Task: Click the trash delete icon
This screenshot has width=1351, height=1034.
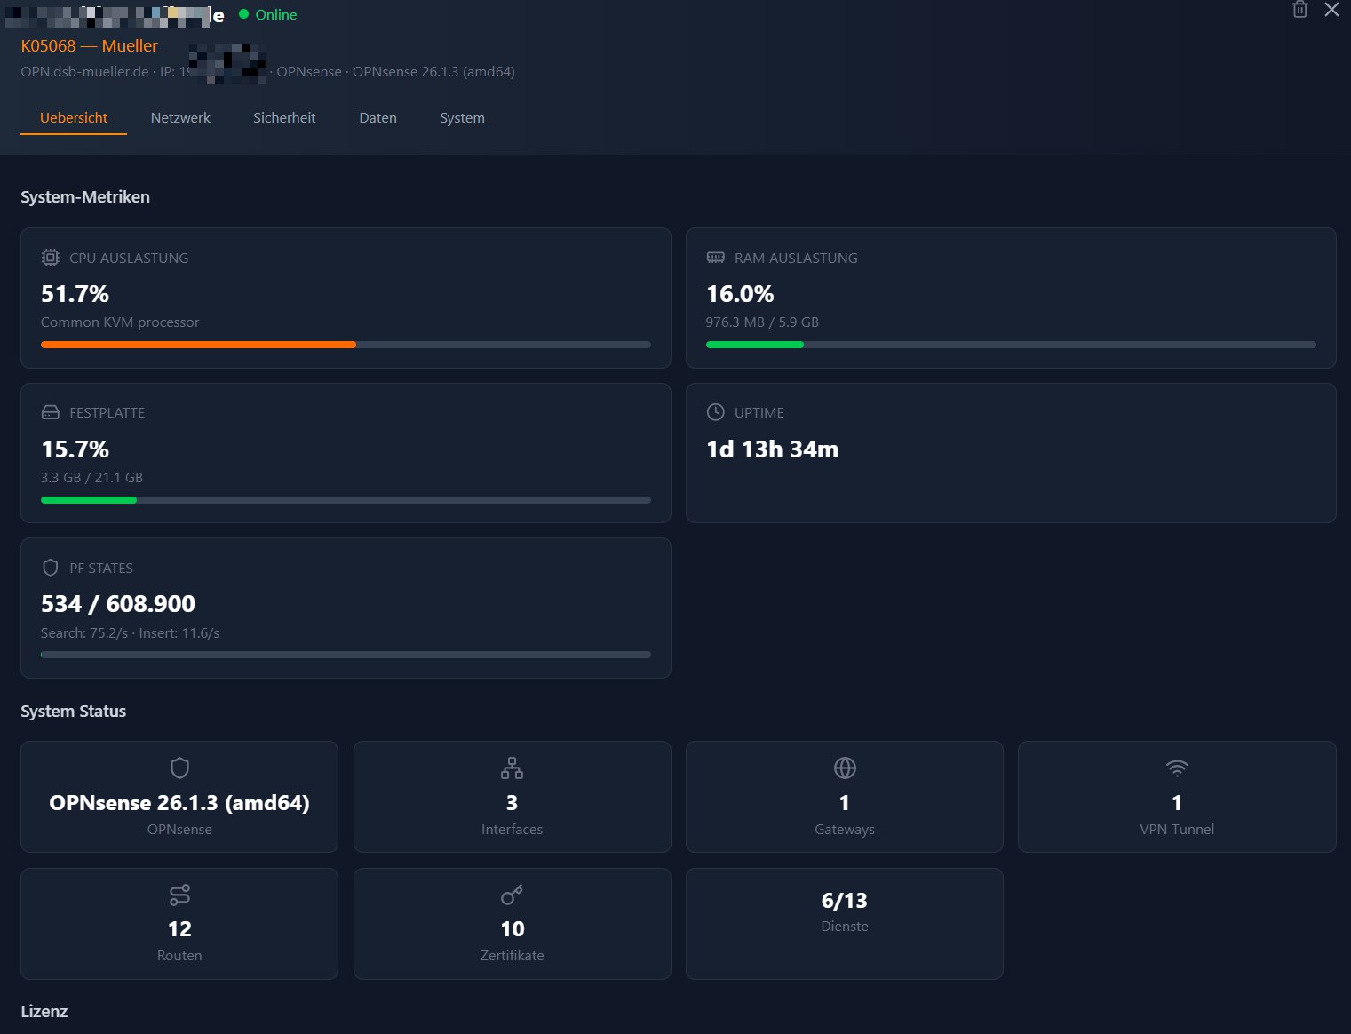Action: [1299, 10]
